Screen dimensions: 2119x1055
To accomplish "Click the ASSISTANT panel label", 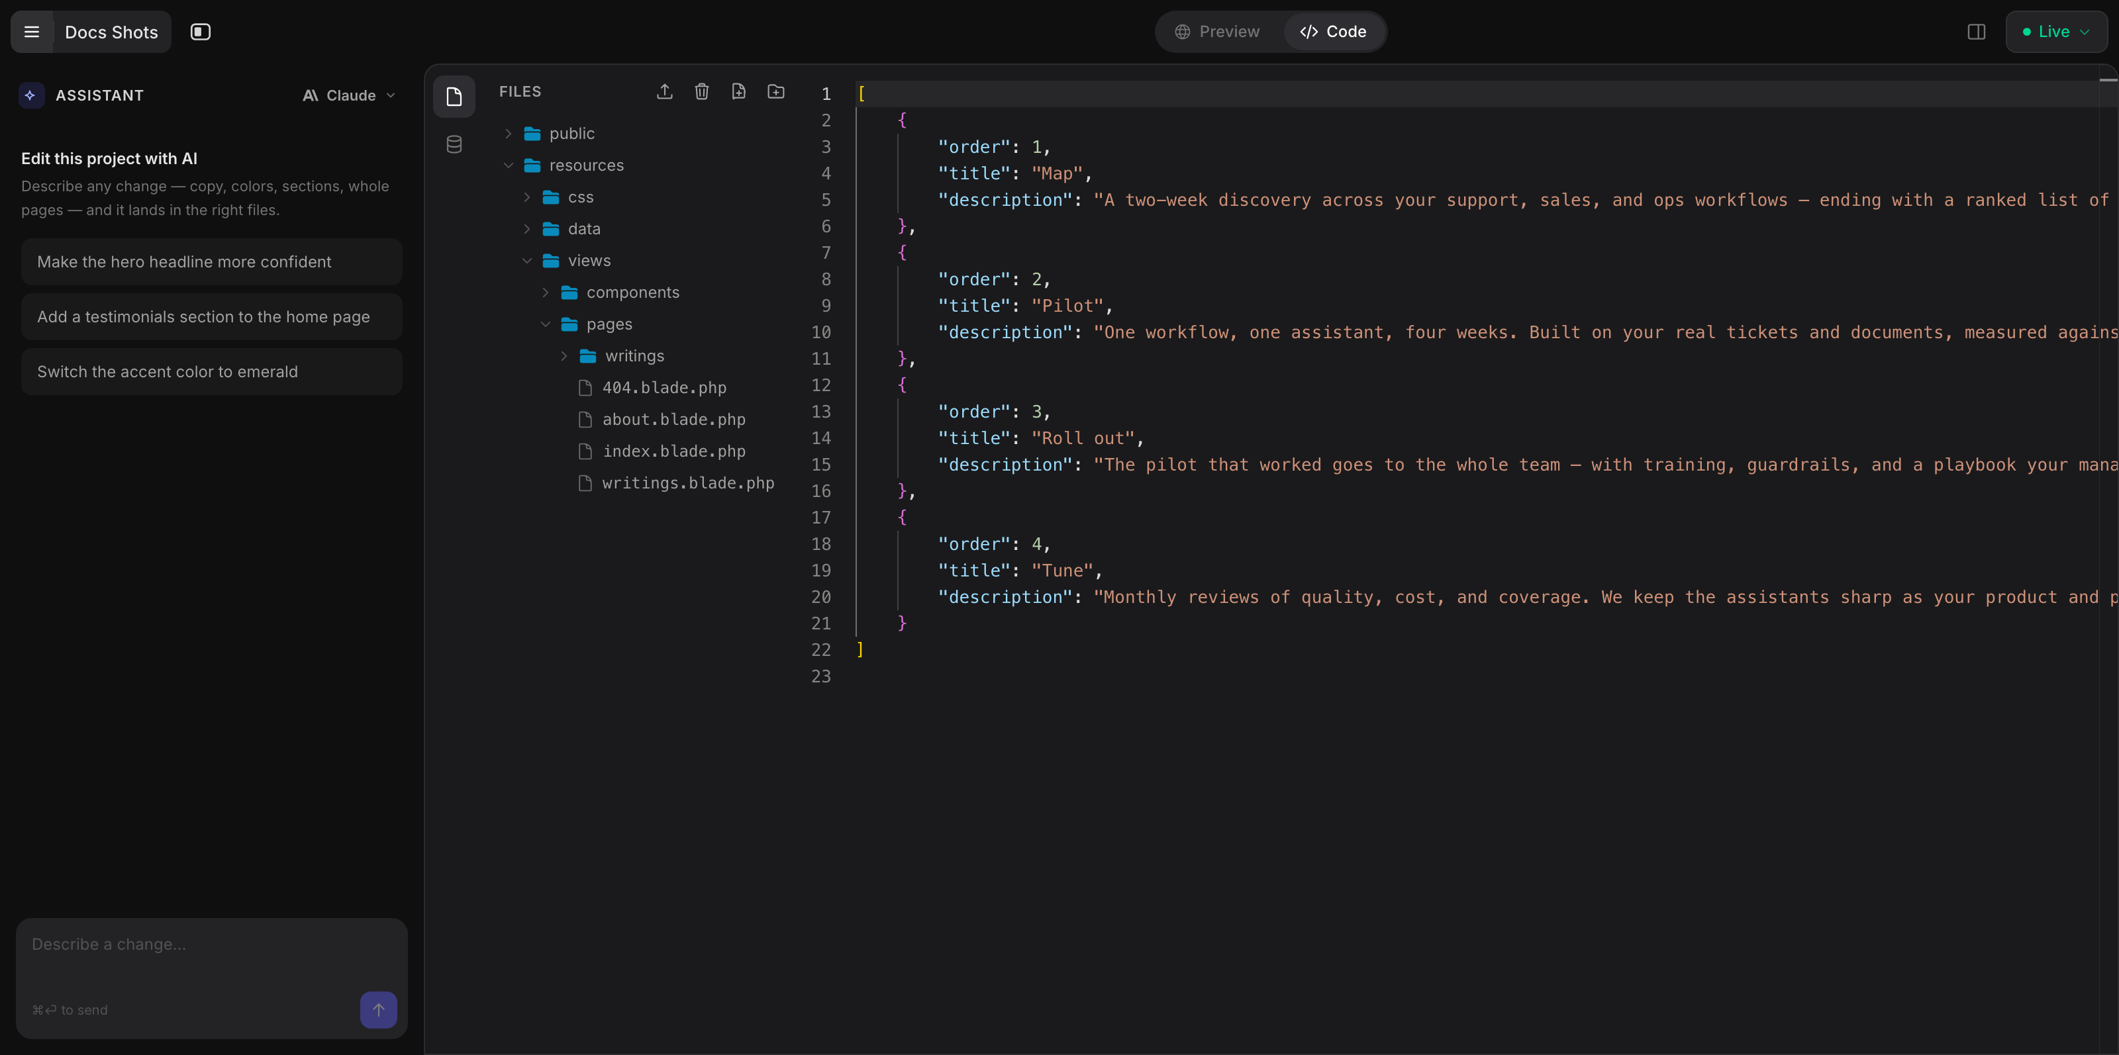I will pyautogui.click(x=99, y=95).
